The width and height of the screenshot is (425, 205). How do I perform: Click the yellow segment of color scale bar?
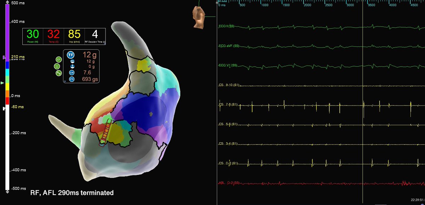point(7,87)
